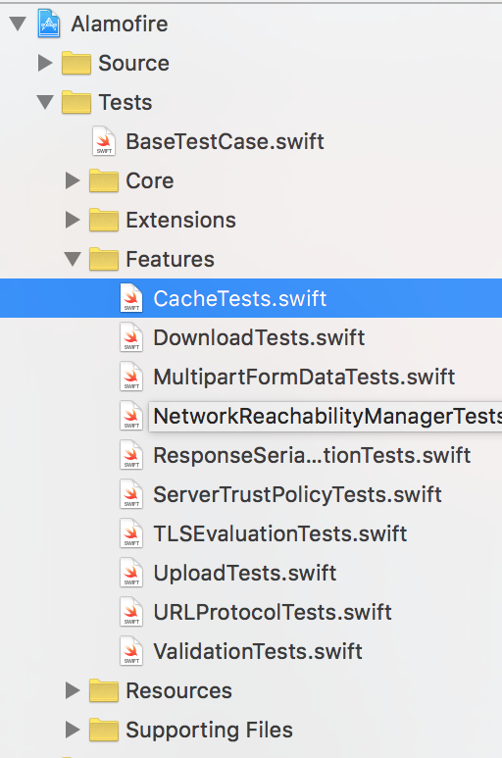Click the Swift icon beside DownloadTests.swift
The height and width of the screenshot is (758, 502).
pyautogui.click(x=131, y=337)
